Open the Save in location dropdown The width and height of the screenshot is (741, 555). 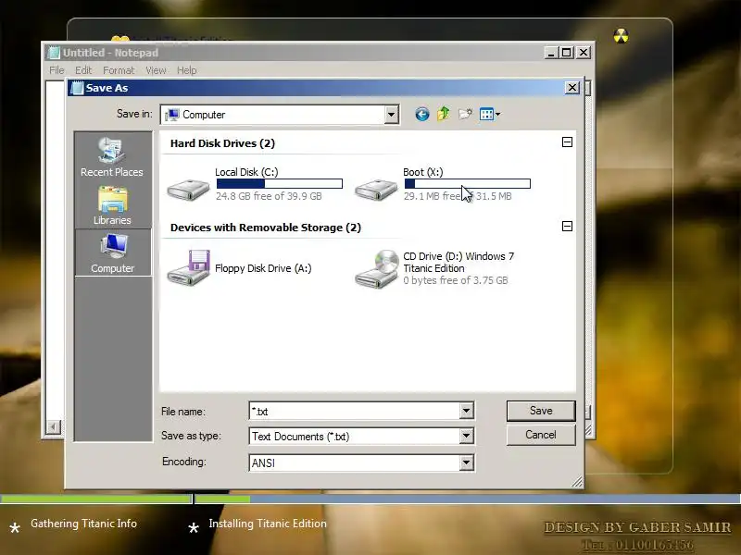pyautogui.click(x=391, y=115)
